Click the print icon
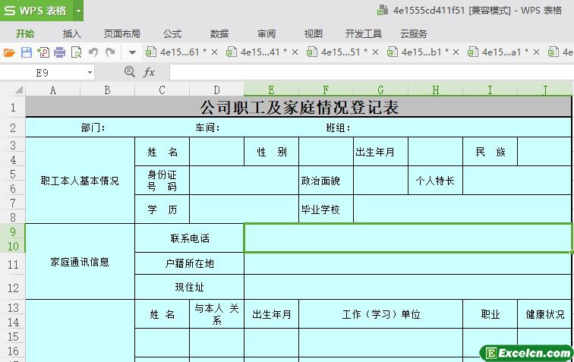Image resolution: width=574 pixels, height=362 pixels. (x=60, y=52)
